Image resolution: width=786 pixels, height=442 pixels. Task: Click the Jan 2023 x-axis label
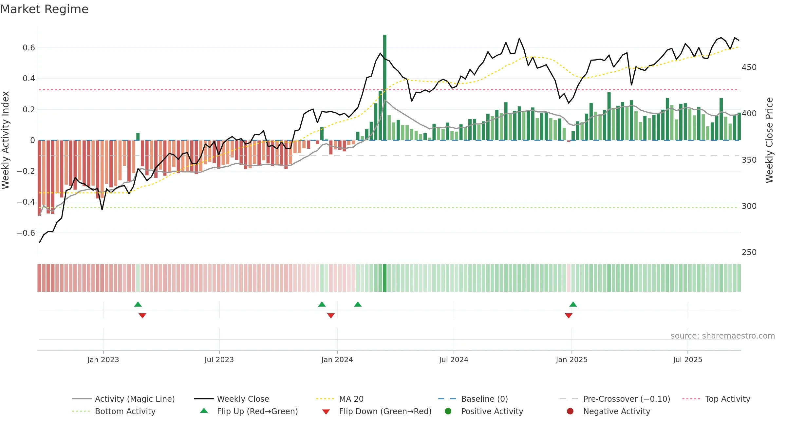(103, 360)
